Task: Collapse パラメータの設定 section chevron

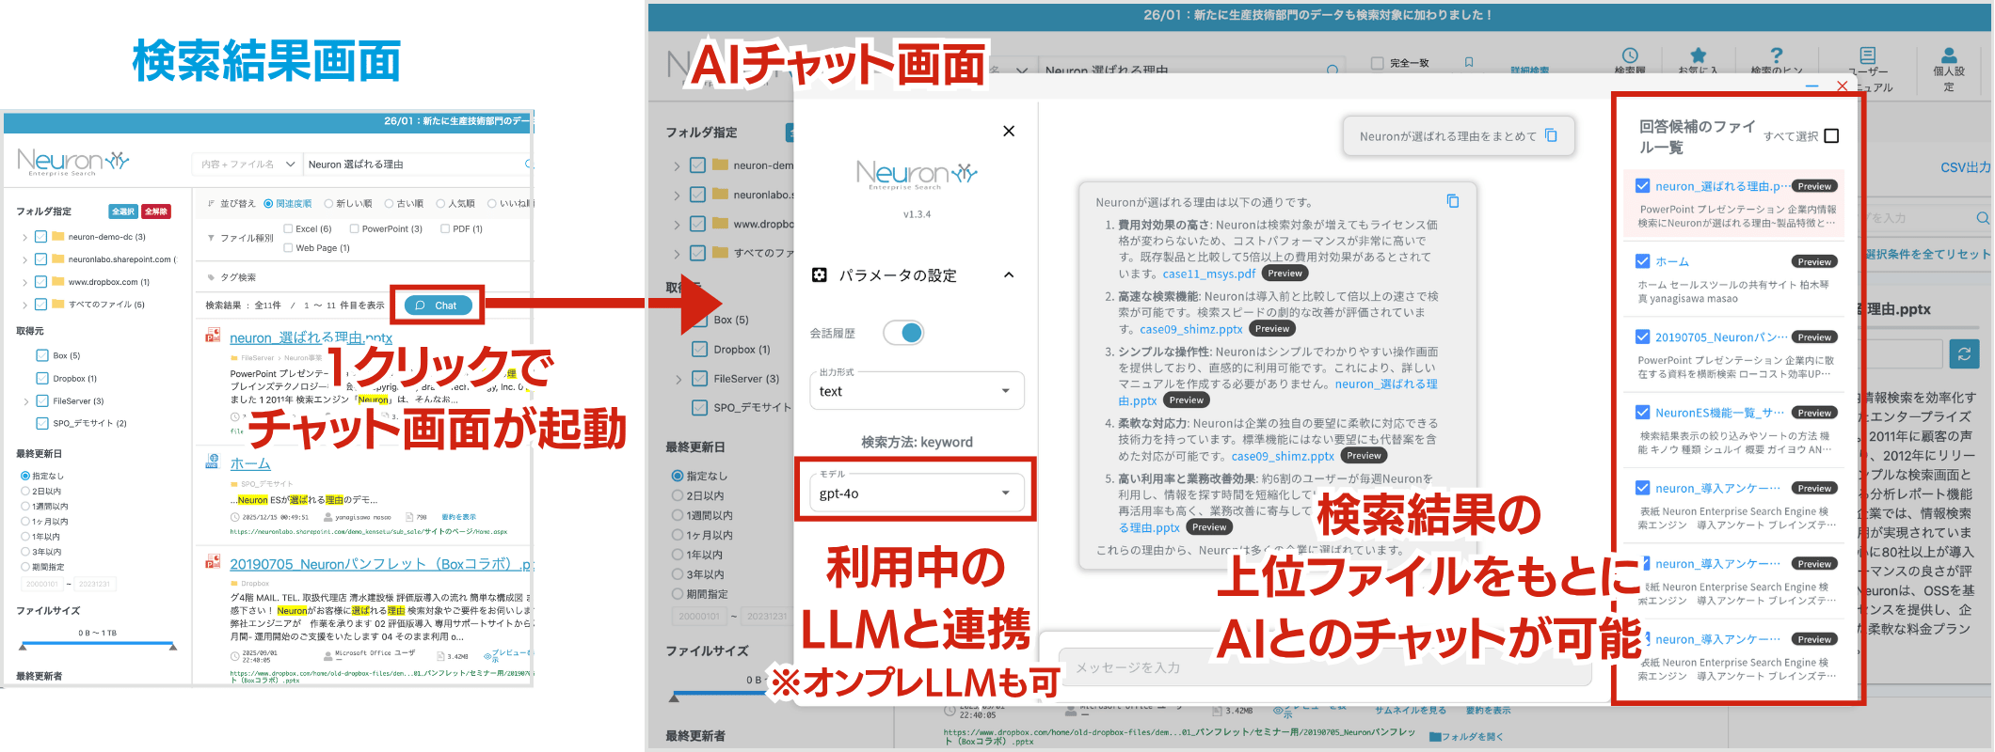Action: pos(1009,274)
